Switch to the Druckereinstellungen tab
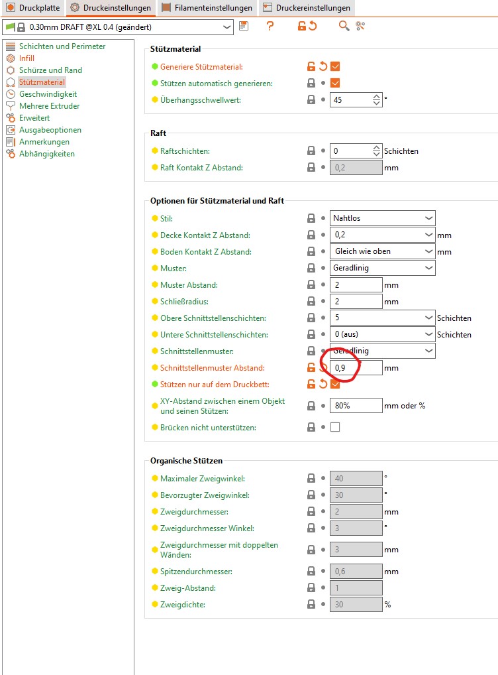This screenshot has height=675, width=498. (307, 8)
